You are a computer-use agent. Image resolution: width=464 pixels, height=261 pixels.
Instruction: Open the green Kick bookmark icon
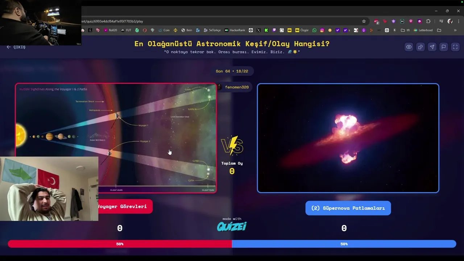pos(266,30)
